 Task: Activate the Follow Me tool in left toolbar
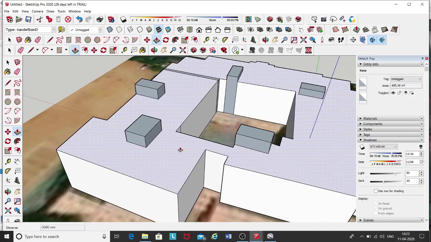pos(17,141)
